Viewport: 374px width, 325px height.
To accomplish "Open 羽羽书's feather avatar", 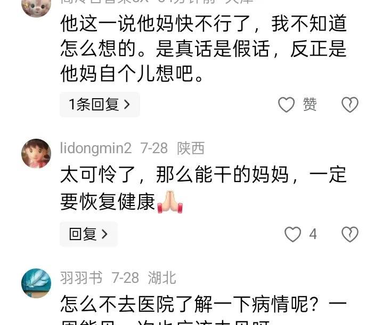I will 36,283.
